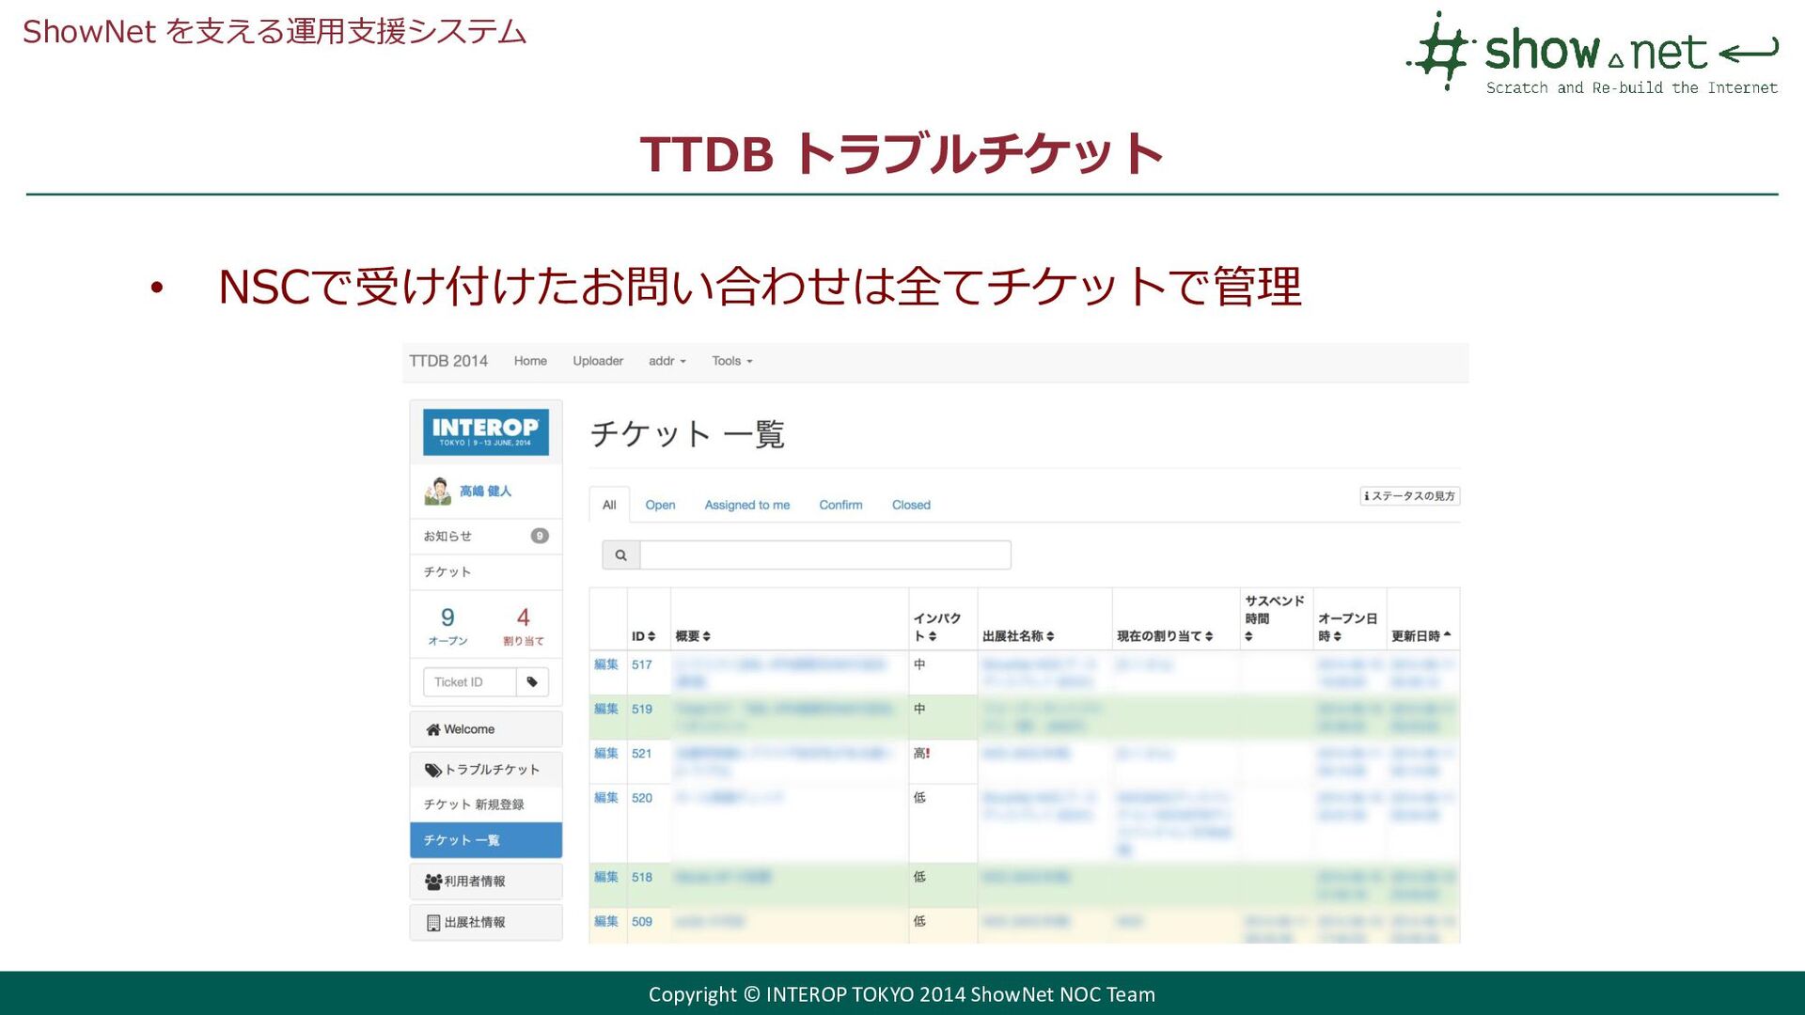Image resolution: width=1805 pixels, height=1015 pixels.
Task: Click the tag icon beside Ticket ID
Action: tap(532, 682)
